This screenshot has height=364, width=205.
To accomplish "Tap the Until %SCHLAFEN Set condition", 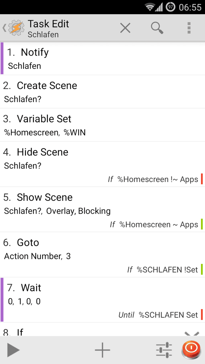I will click(x=158, y=315).
